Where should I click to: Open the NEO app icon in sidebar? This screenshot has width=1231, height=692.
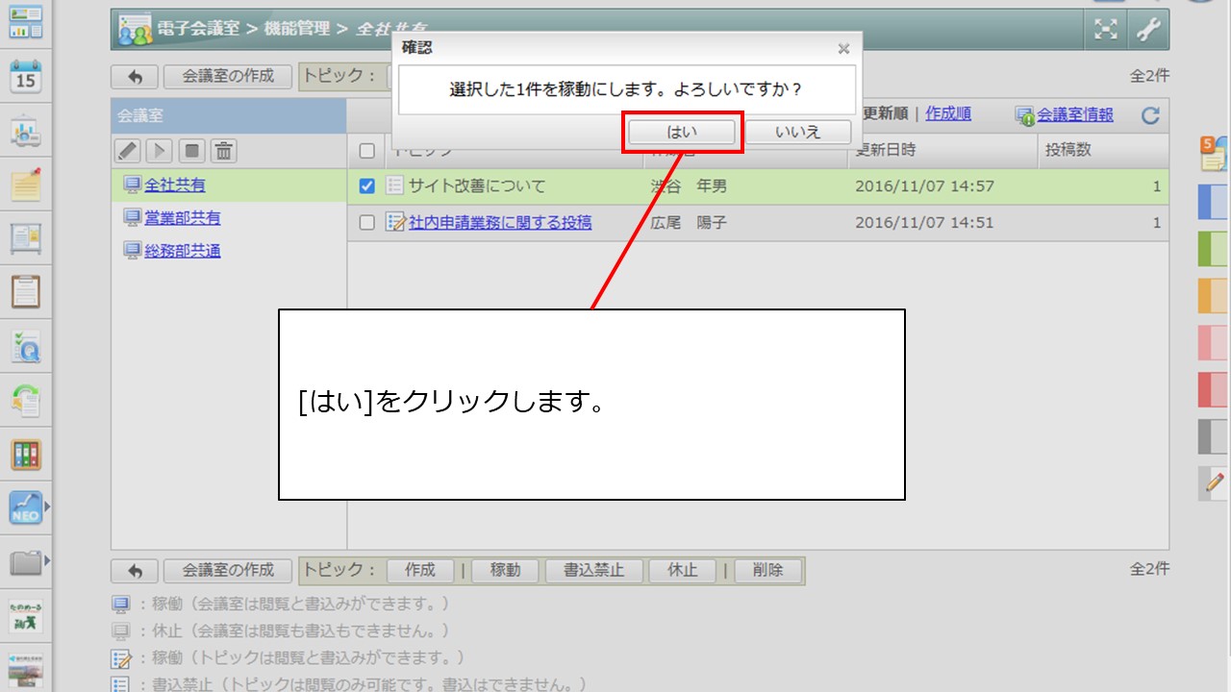(x=26, y=507)
